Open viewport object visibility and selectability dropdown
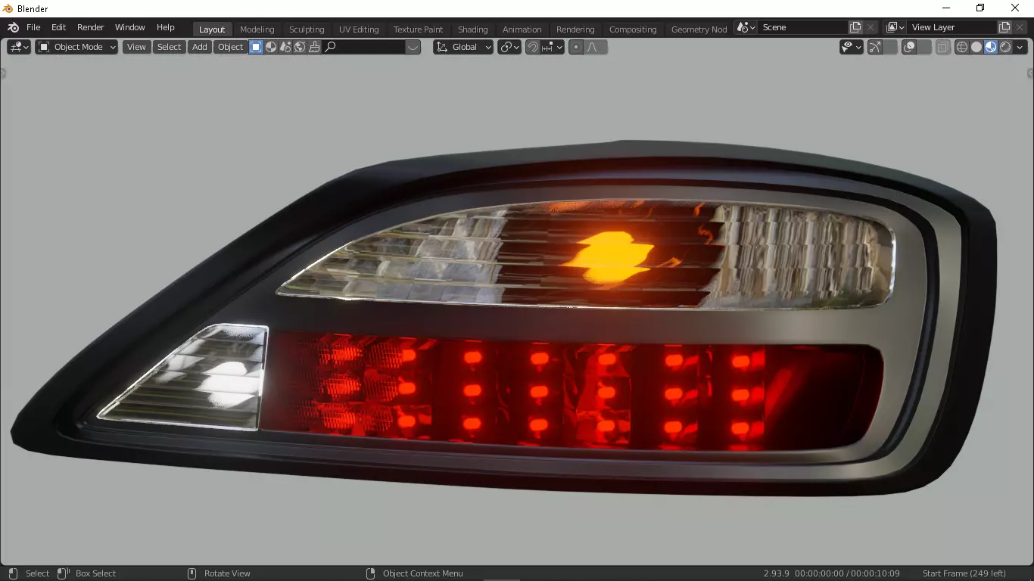 851,47
